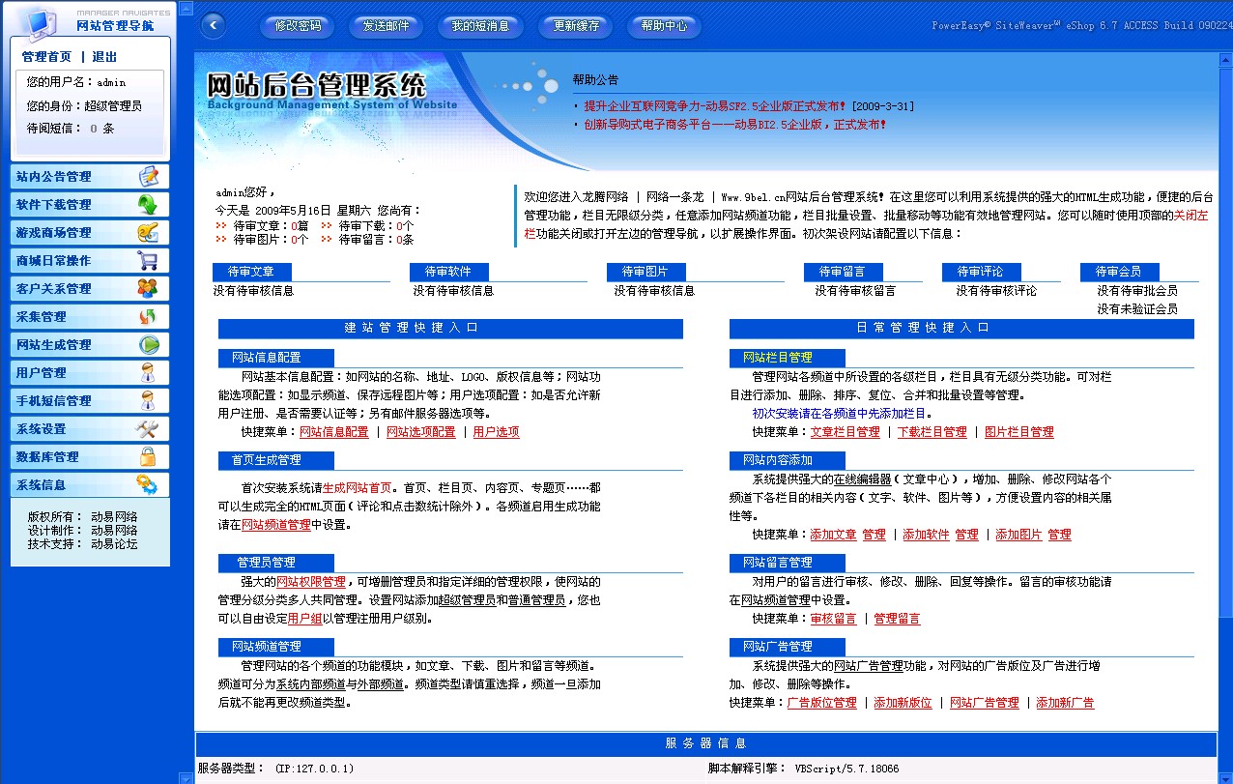1233x784 pixels.
Task: Click the people icon beside 客户关系管理
Action: [x=148, y=289]
